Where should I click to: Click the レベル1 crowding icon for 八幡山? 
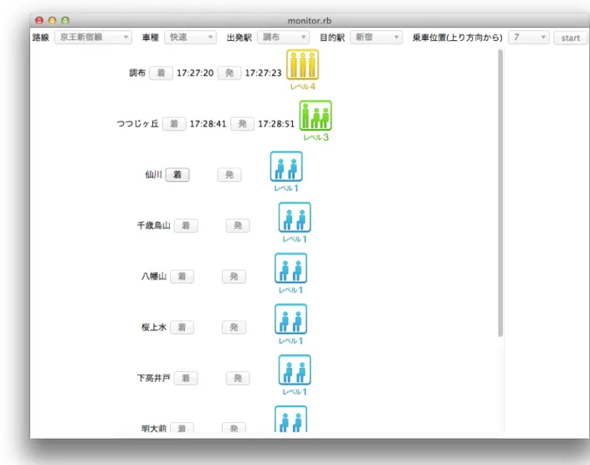290,268
